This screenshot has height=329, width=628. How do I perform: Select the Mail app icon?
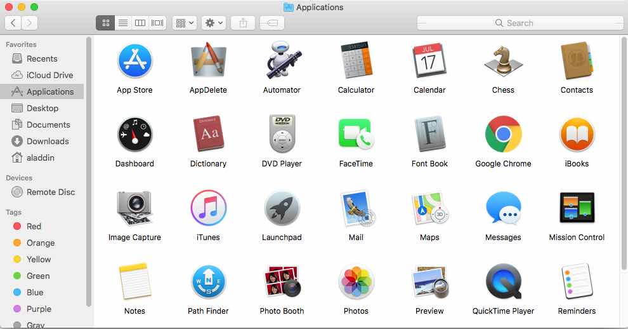pyautogui.click(x=357, y=208)
